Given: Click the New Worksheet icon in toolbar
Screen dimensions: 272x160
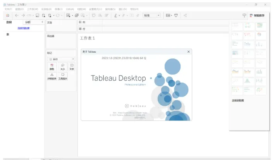Looking at the screenshot, I should click(x=68, y=15).
